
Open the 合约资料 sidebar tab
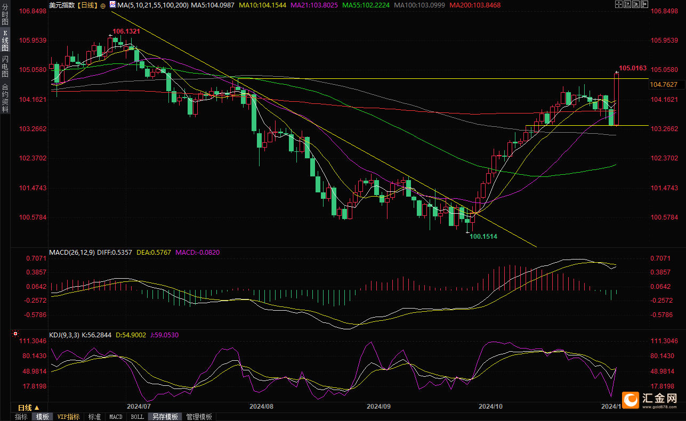click(x=5, y=98)
